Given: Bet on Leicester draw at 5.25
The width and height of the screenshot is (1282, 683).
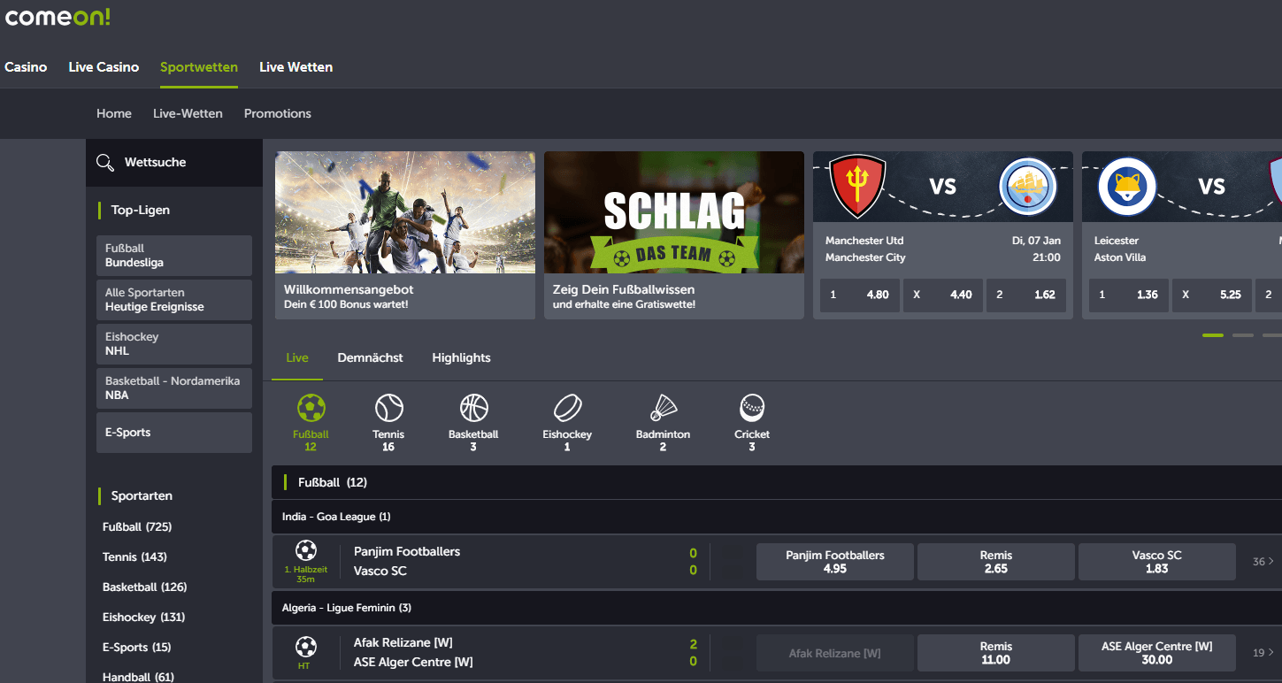Looking at the screenshot, I should click(1212, 295).
